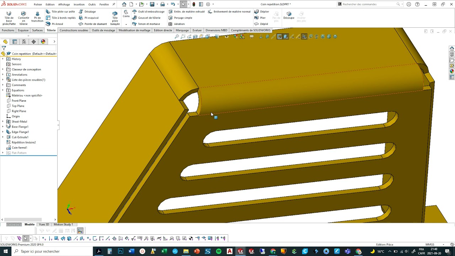Viewport: 455px width, 256px height.
Task: Click Convertir en tôlerie tool
Action: coord(23,18)
